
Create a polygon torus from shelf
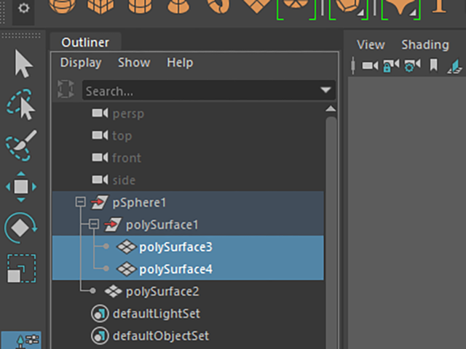218,7
